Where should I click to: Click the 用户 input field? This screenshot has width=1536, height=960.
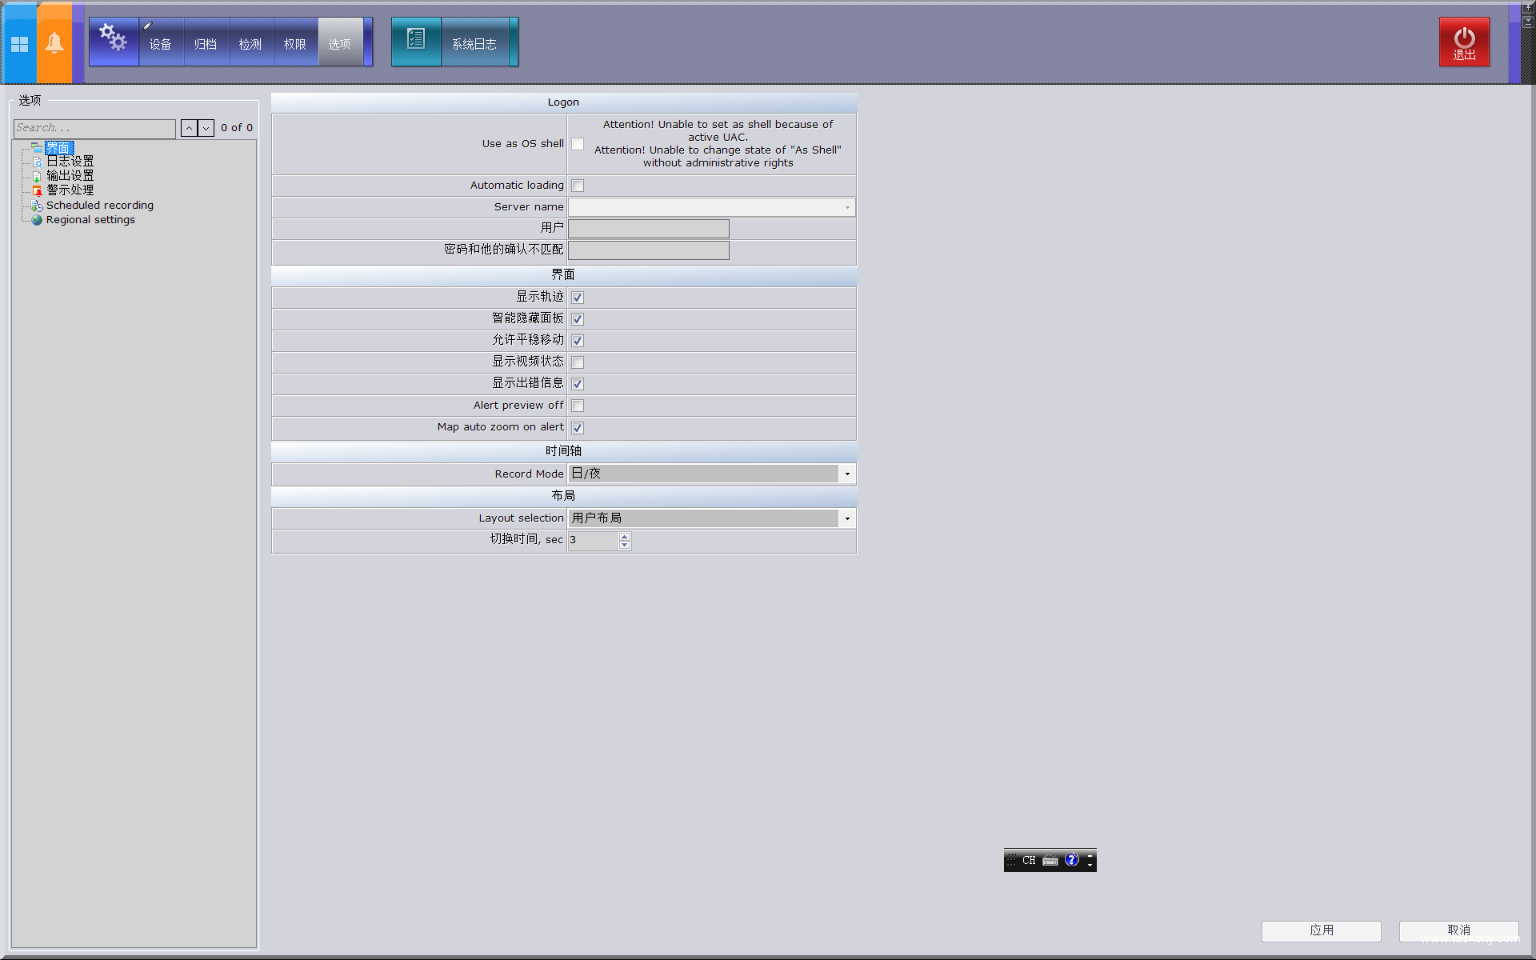click(x=649, y=229)
